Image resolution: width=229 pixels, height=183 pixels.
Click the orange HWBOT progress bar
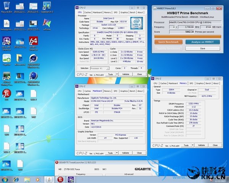point(188,37)
